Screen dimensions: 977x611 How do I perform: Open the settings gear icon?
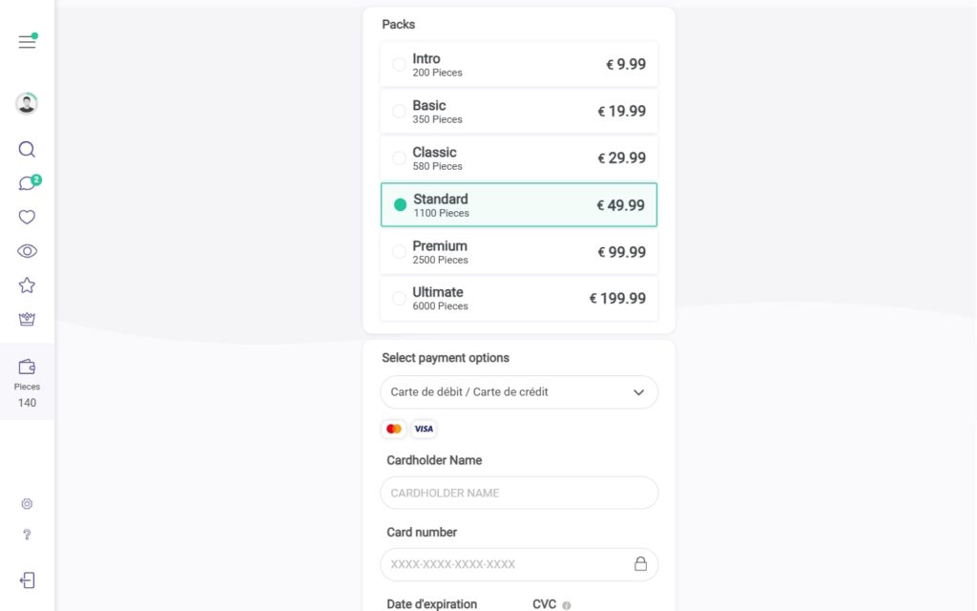coord(27,504)
